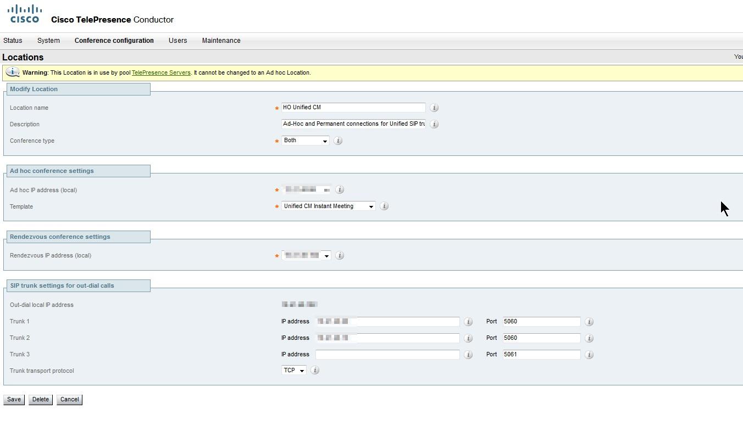Click the Cisco logo icon
Screen dimensions: 743x448
[25, 14]
